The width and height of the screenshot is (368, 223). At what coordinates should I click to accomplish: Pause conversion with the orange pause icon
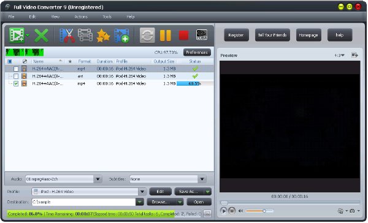(166, 36)
